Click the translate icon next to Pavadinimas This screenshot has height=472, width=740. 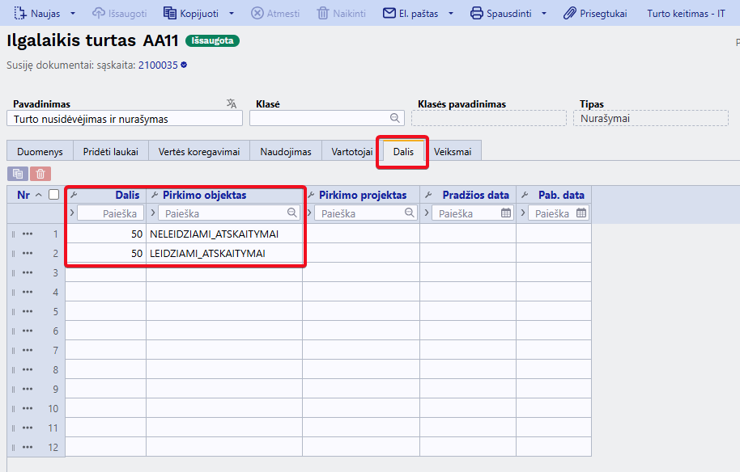(x=232, y=103)
